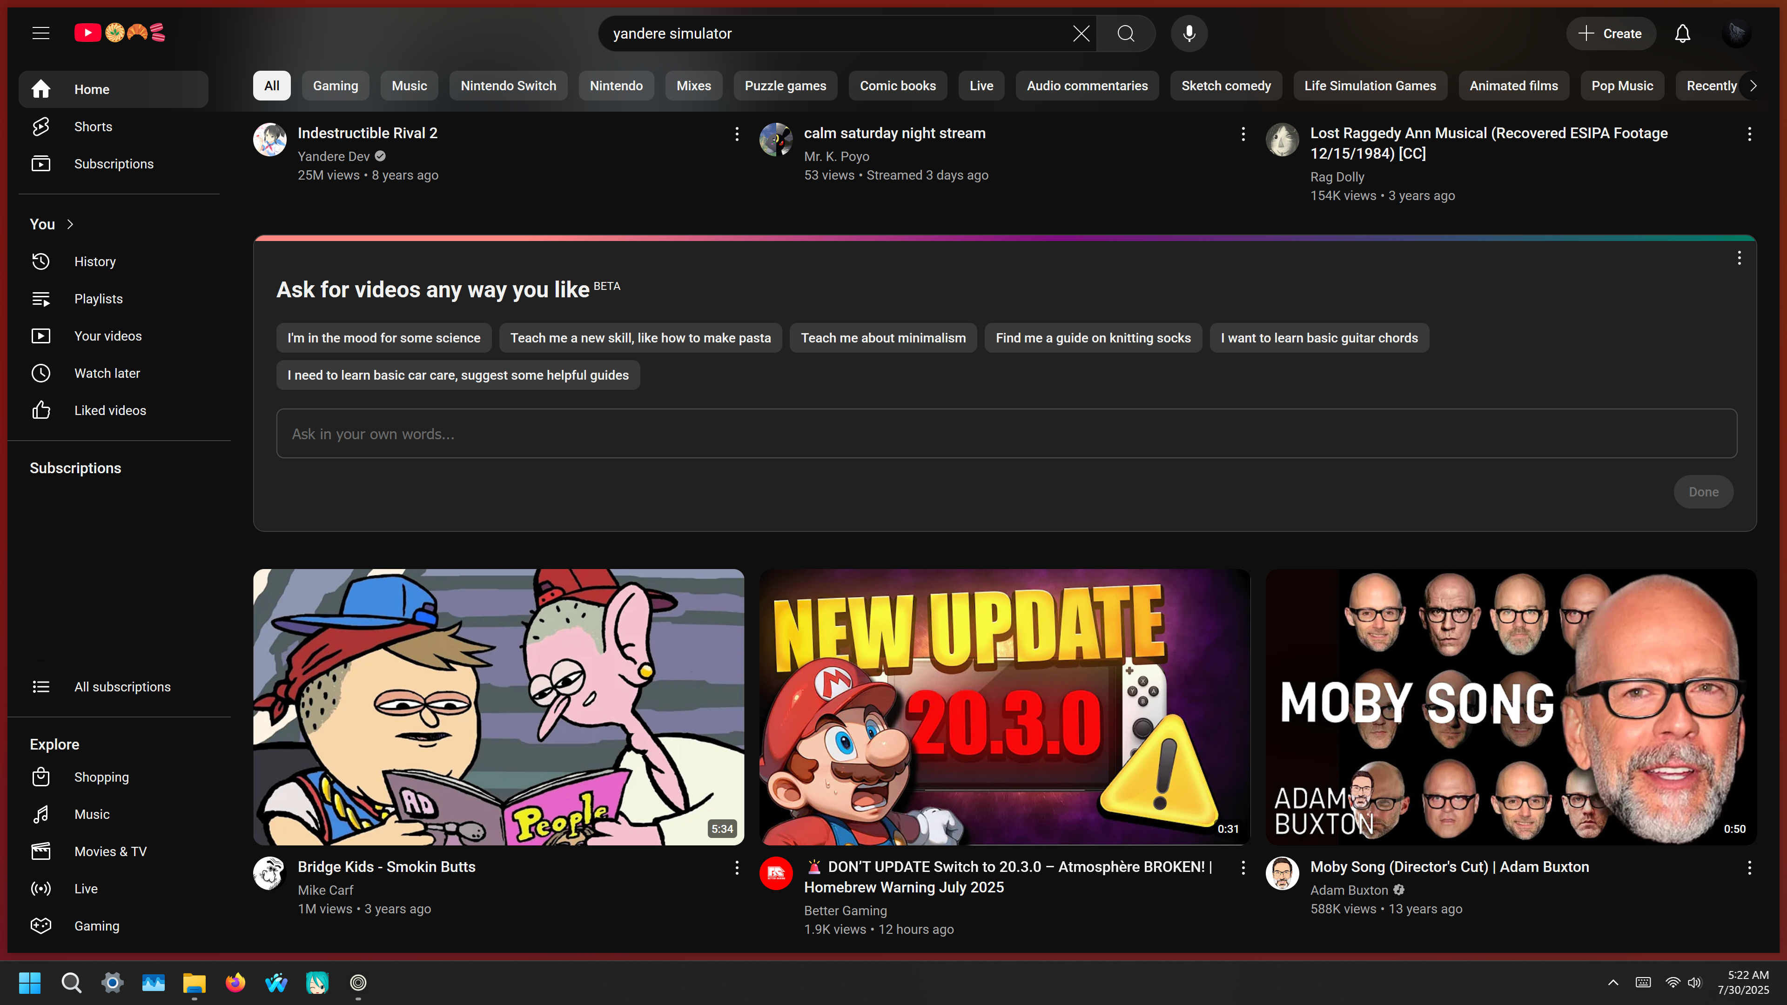Clear the search query with X
The image size is (1787, 1005).
[x=1081, y=33]
